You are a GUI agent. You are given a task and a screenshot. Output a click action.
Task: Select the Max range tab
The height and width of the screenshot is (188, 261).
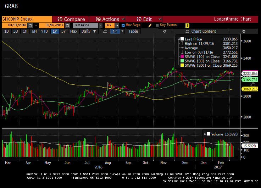[x=73, y=31]
